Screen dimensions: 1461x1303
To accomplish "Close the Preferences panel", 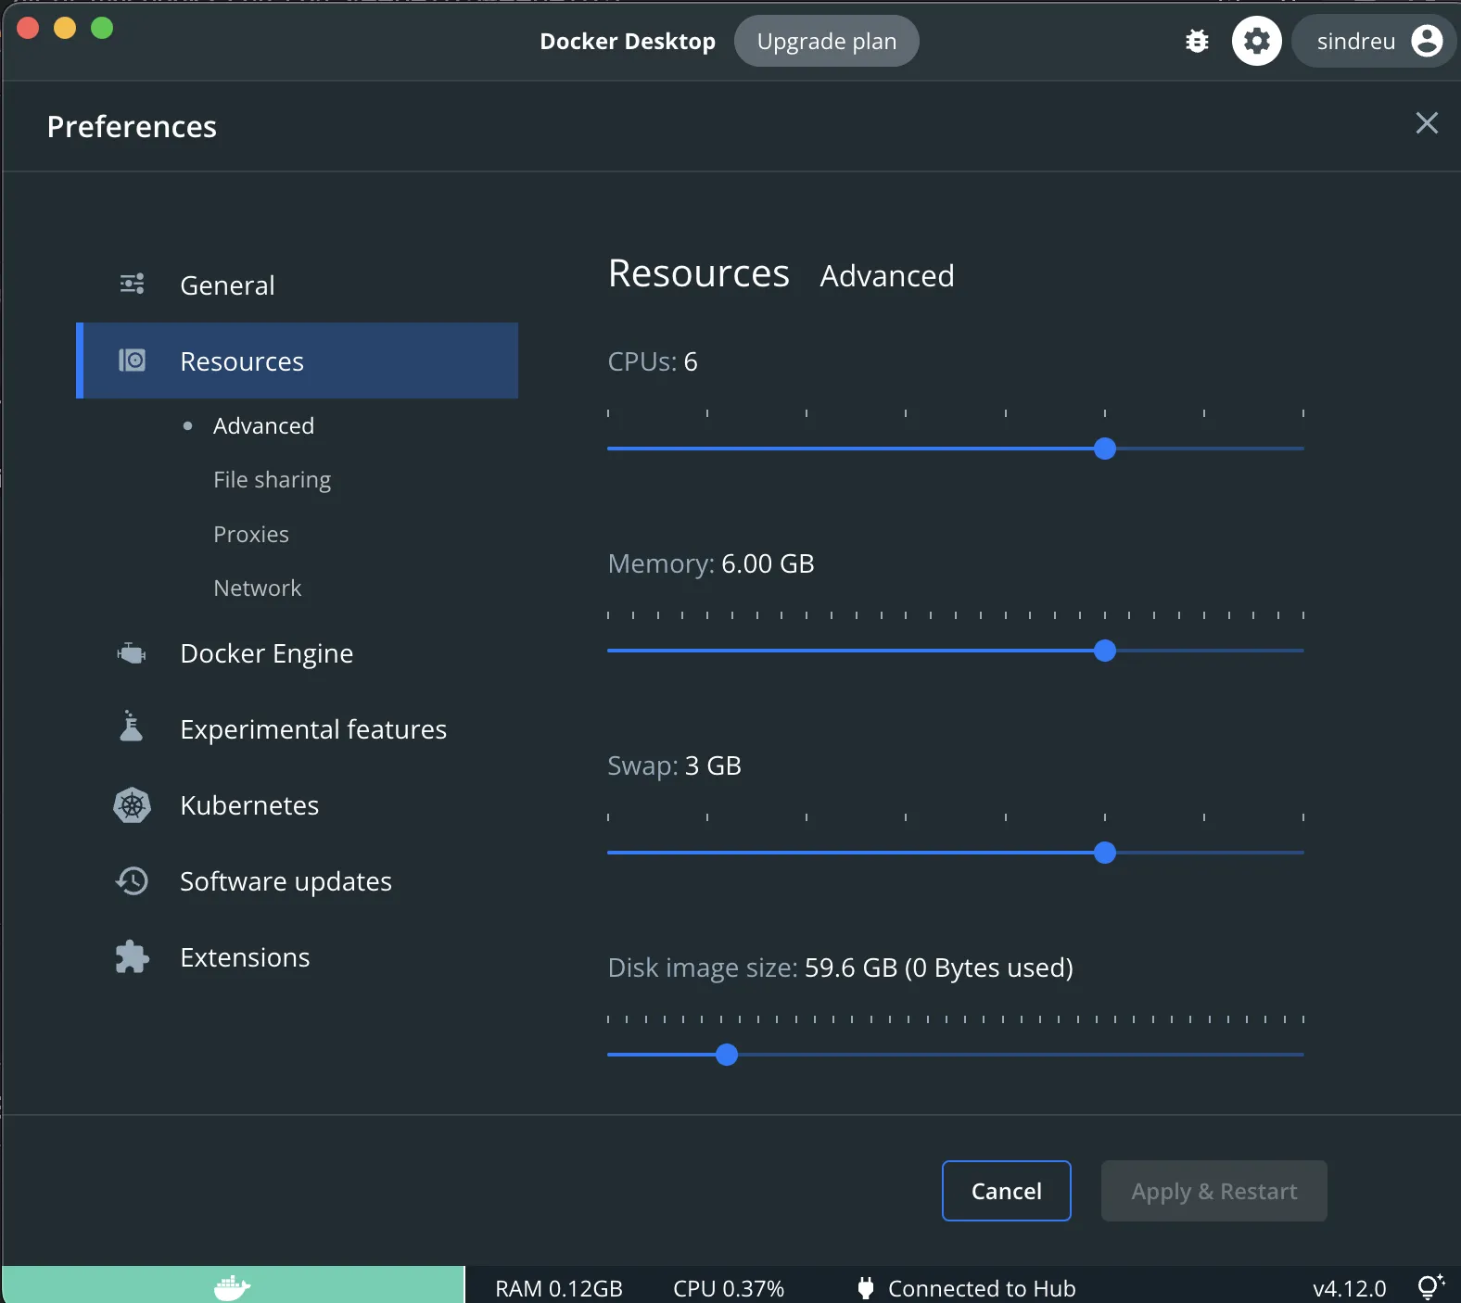I will [x=1427, y=122].
